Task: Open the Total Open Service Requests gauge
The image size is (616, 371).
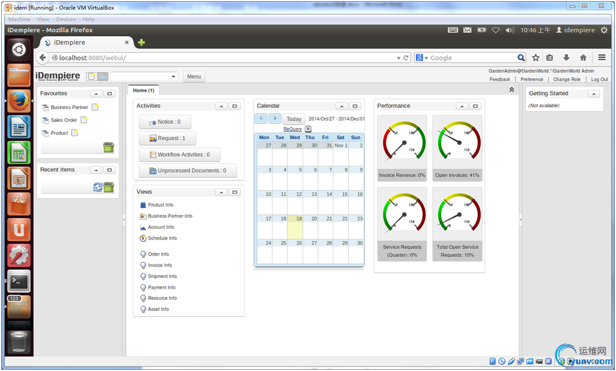Action: tap(457, 224)
